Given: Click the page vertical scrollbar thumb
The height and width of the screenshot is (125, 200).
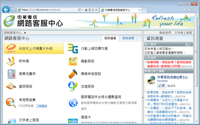Looking at the screenshot, I should [196, 52].
